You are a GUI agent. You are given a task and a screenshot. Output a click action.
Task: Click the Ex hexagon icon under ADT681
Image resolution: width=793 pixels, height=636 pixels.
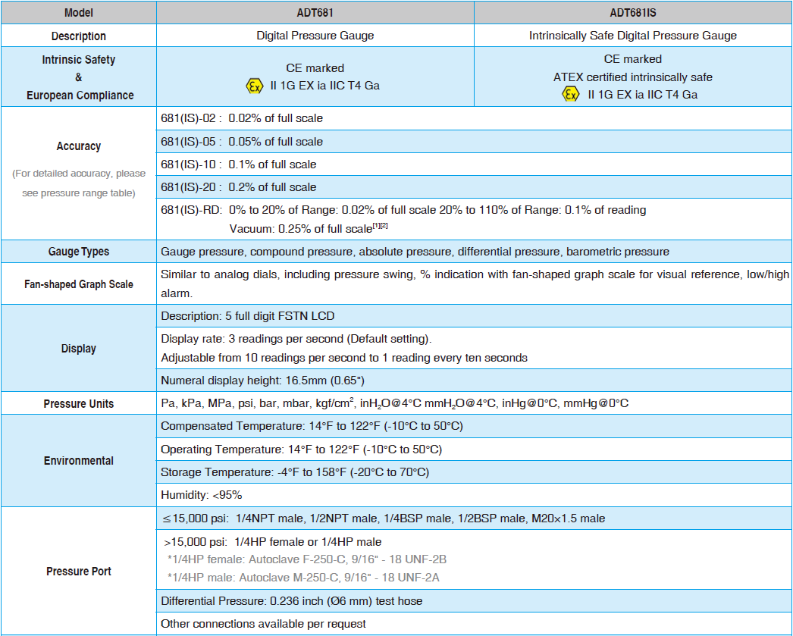click(x=255, y=86)
